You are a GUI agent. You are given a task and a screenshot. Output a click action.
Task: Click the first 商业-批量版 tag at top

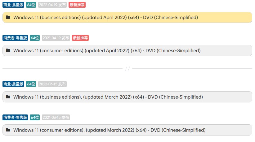pyautogui.click(x=13, y=5)
